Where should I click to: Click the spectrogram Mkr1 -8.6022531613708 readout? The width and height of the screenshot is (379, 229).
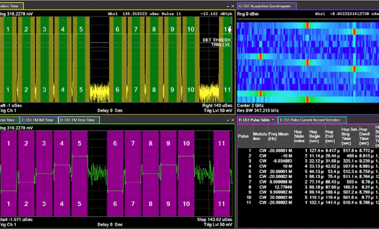tap(347, 14)
